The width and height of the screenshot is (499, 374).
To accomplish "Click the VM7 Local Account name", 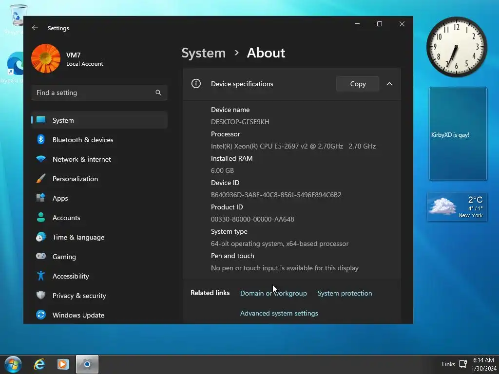I will tap(85, 59).
